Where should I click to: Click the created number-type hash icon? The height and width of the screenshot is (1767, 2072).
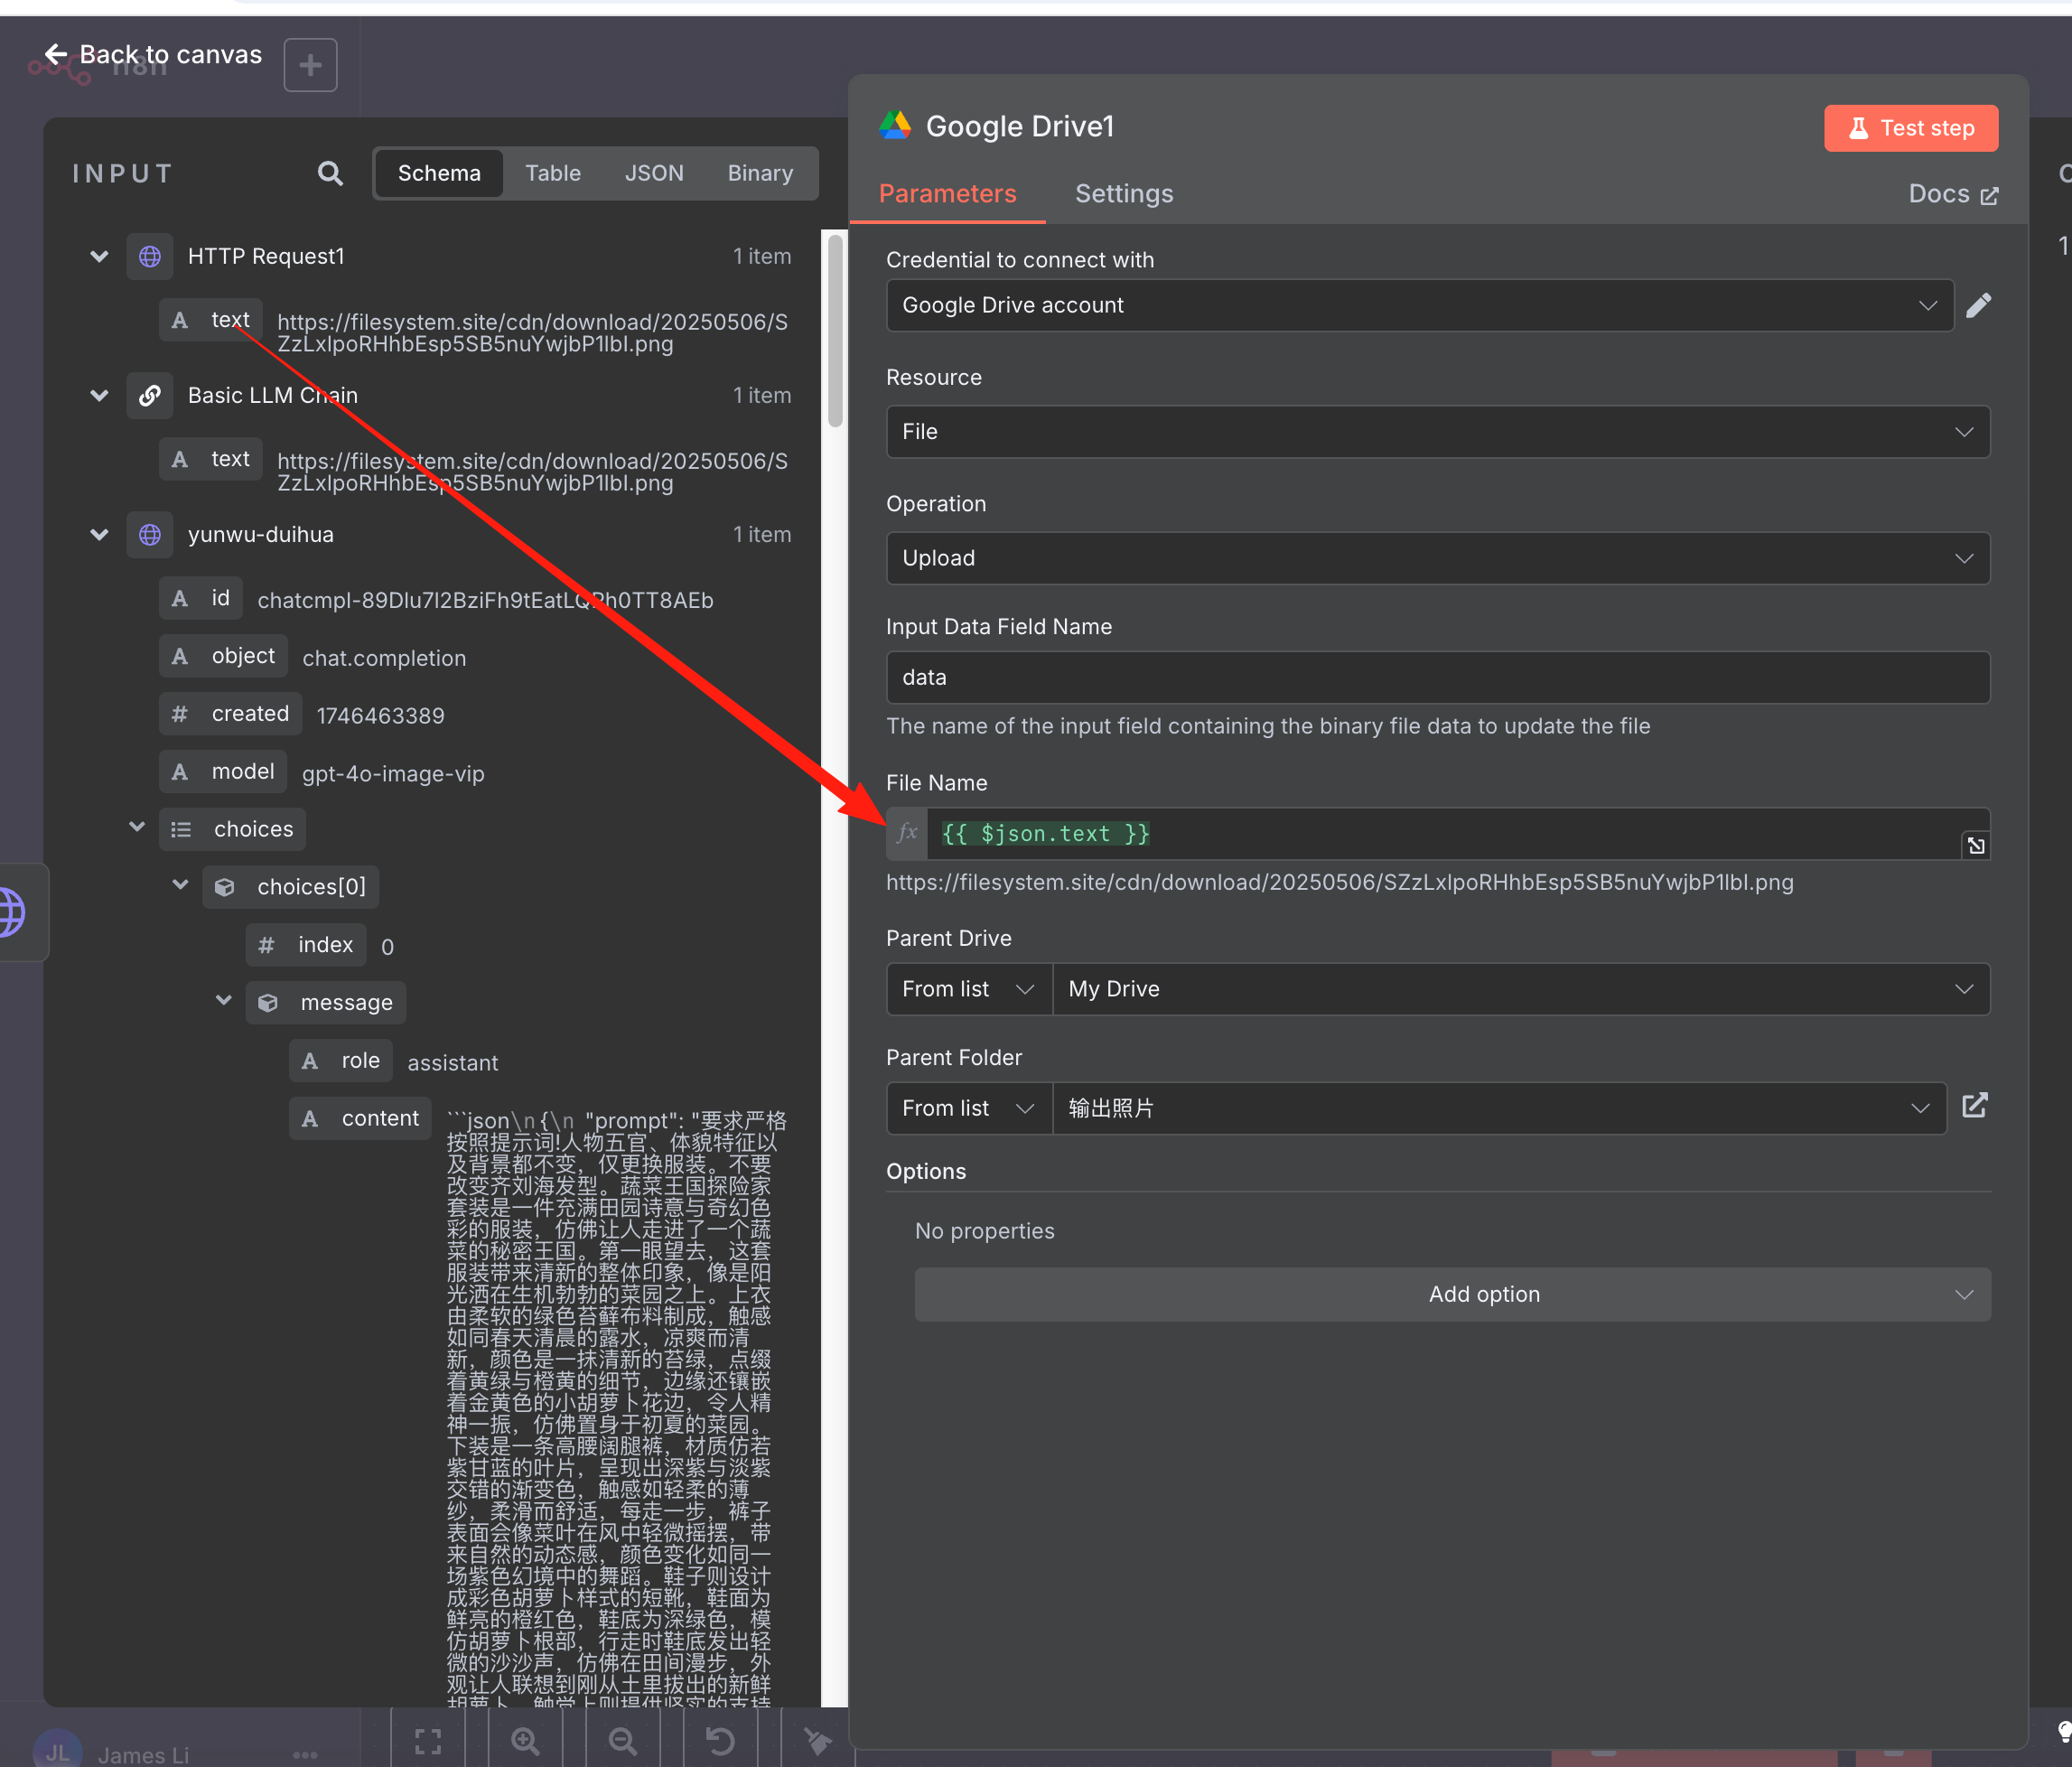(x=180, y=714)
